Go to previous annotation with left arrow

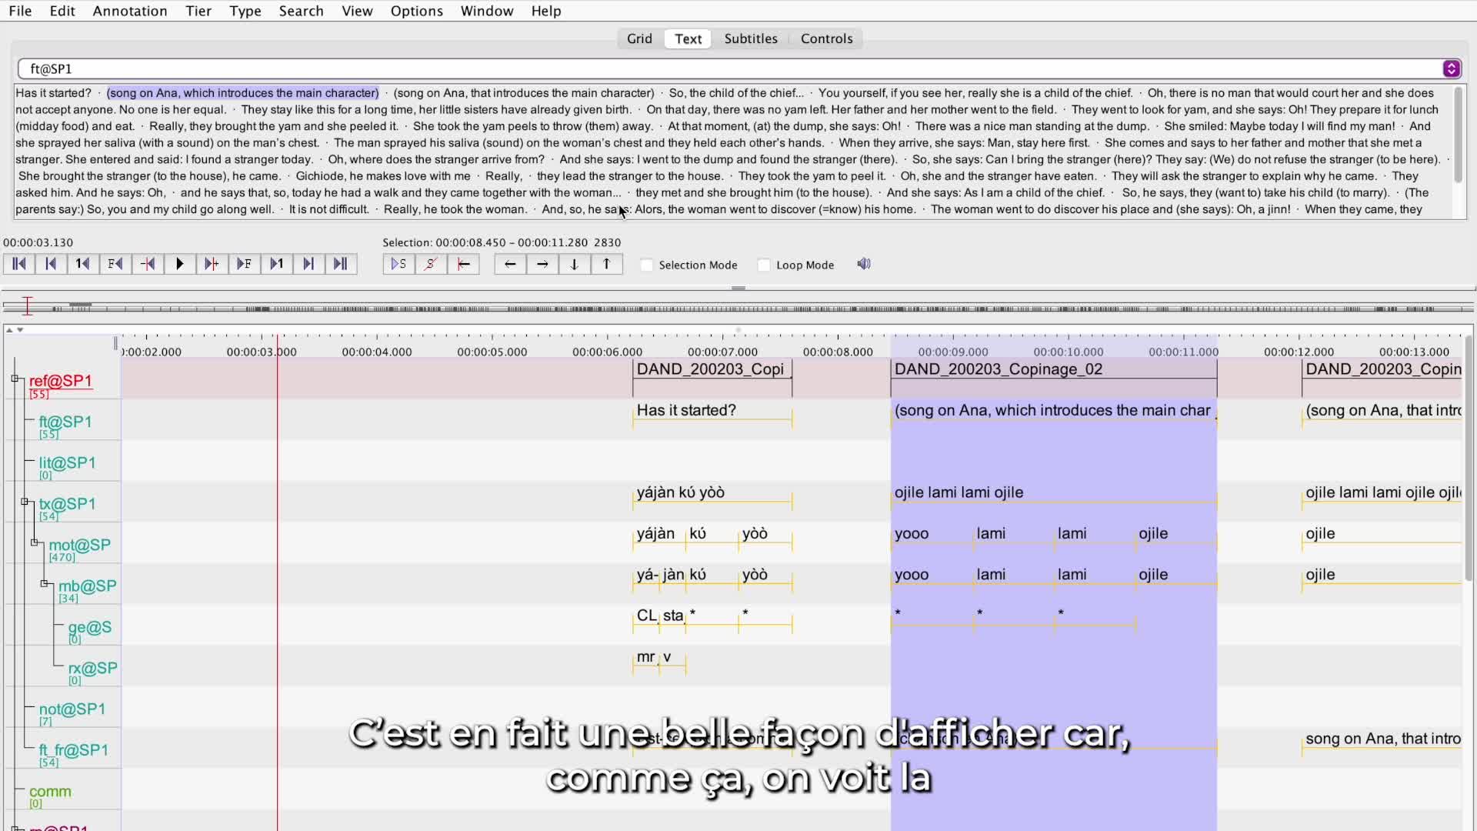(x=510, y=264)
